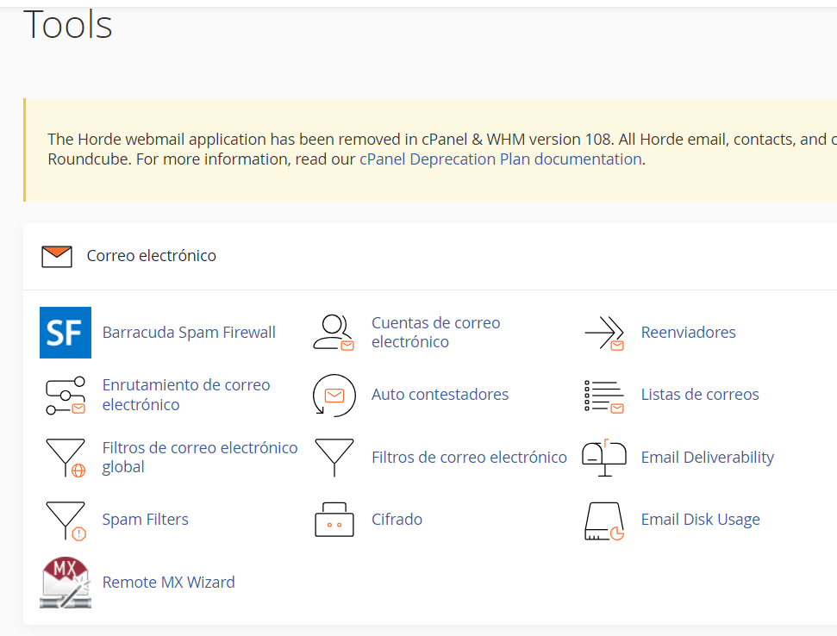Open the Remote MX Wizard link
Screen dimensions: 837x636
click(169, 582)
